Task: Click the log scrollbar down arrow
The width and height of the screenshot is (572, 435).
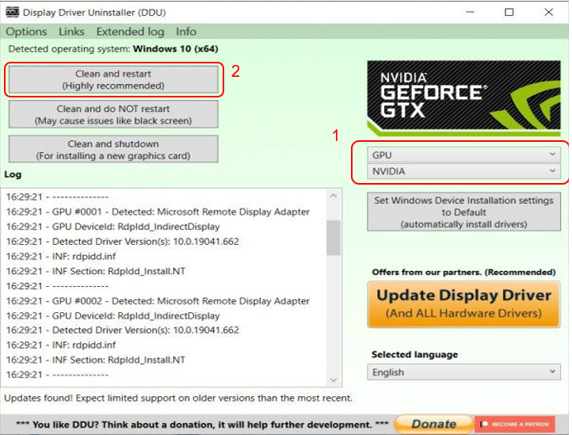Action: point(334,380)
